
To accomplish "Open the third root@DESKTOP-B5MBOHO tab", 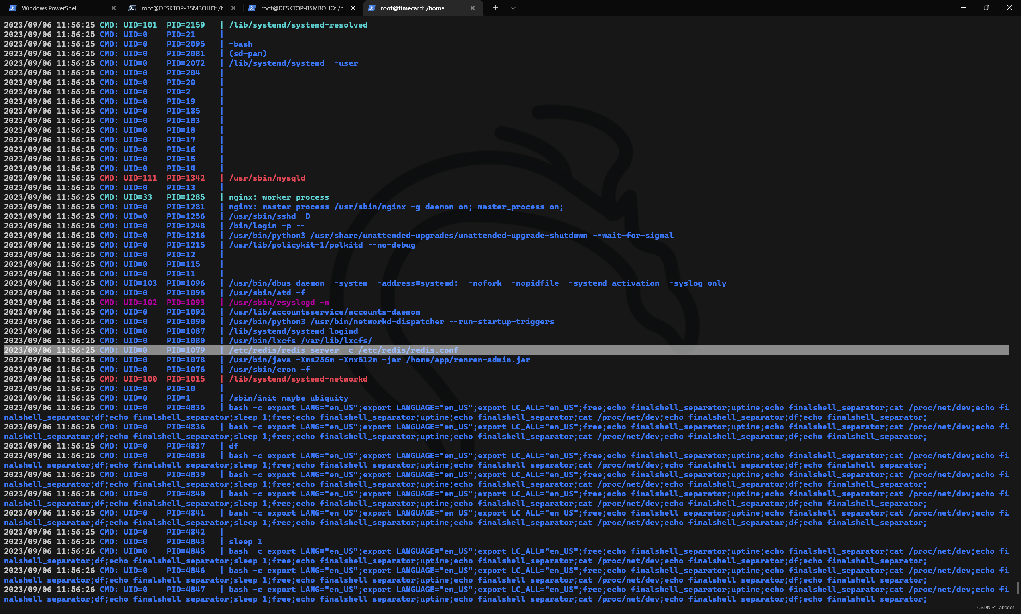I will [x=302, y=8].
